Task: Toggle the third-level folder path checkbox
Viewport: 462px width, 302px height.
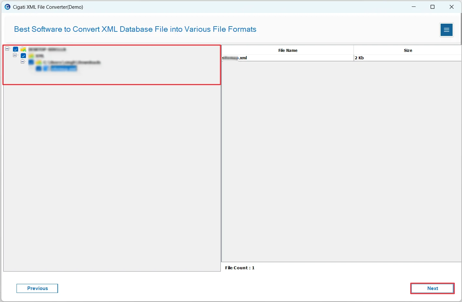Action: coord(31,62)
